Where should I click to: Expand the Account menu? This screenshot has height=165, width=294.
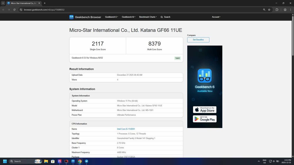click(216, 17)
